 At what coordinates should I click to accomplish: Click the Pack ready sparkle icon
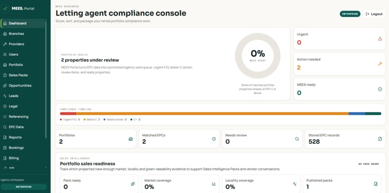click(133, 184)
